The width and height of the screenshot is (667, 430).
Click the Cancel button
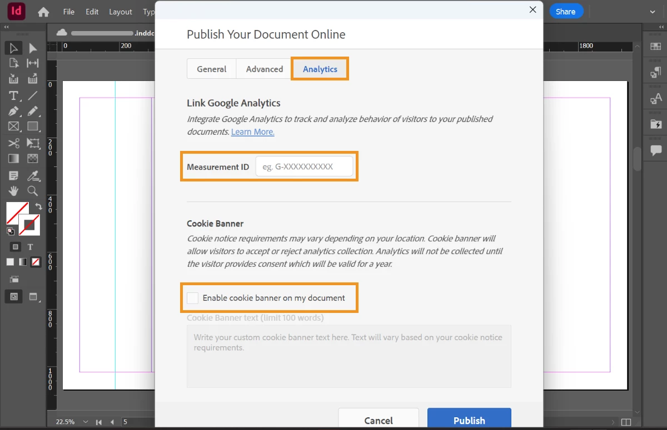379,419
